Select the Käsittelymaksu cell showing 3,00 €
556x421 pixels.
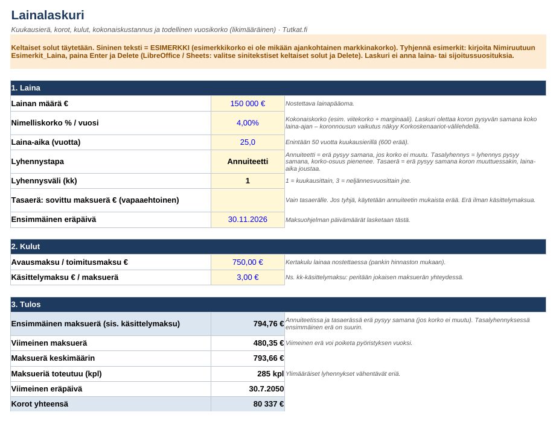(x=248, y=277)
